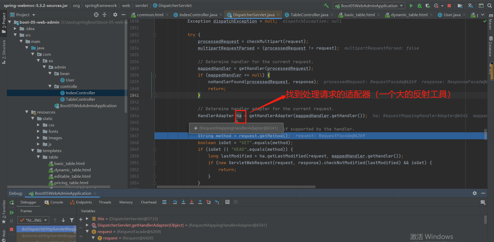
Task: Open the Threads tab
Action: click(x=105, y=202)
